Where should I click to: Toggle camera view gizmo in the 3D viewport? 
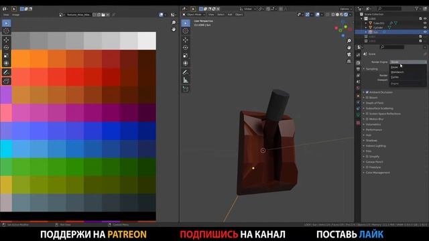[349, 54]
